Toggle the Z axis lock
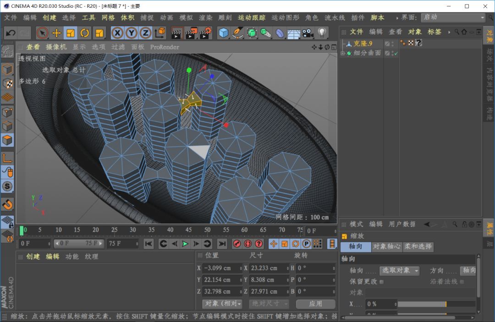Viewport: 495px width, 322px height. 145,33
